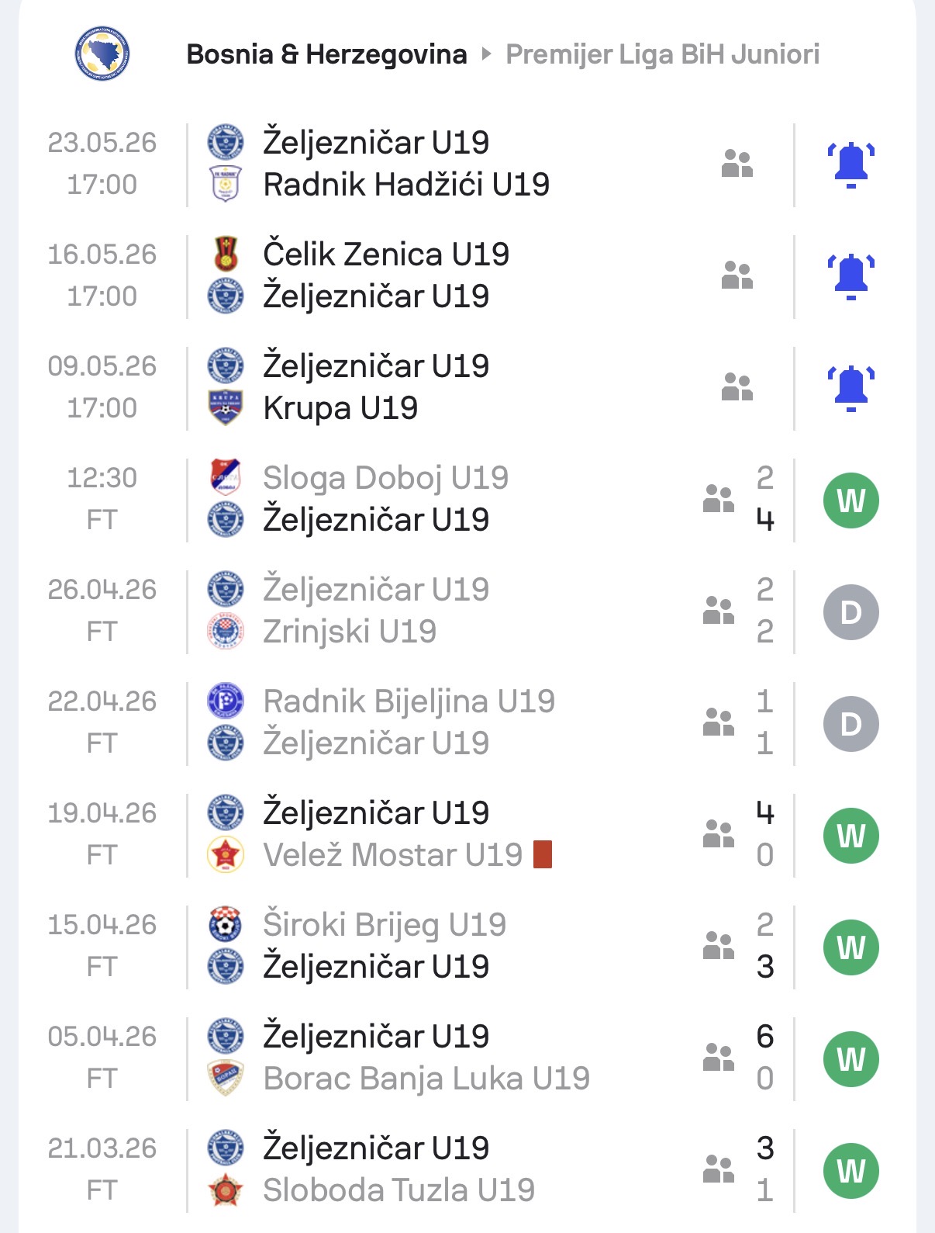Open Bosnia & Herzegovina country page
935x1233 pixels.
[x=326, y=54]
